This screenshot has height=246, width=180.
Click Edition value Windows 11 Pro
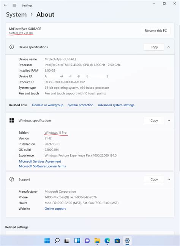(55, 133)
